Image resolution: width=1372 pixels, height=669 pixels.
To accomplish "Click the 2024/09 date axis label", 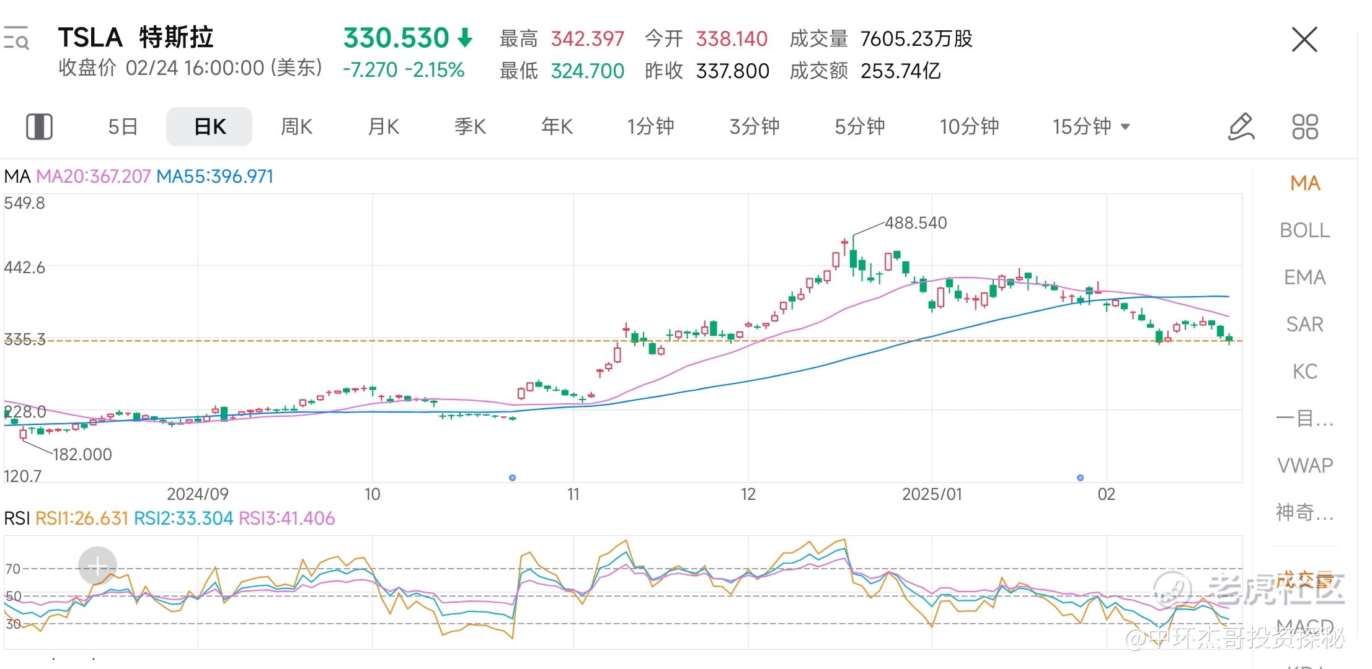I will [x=198, y=494].
